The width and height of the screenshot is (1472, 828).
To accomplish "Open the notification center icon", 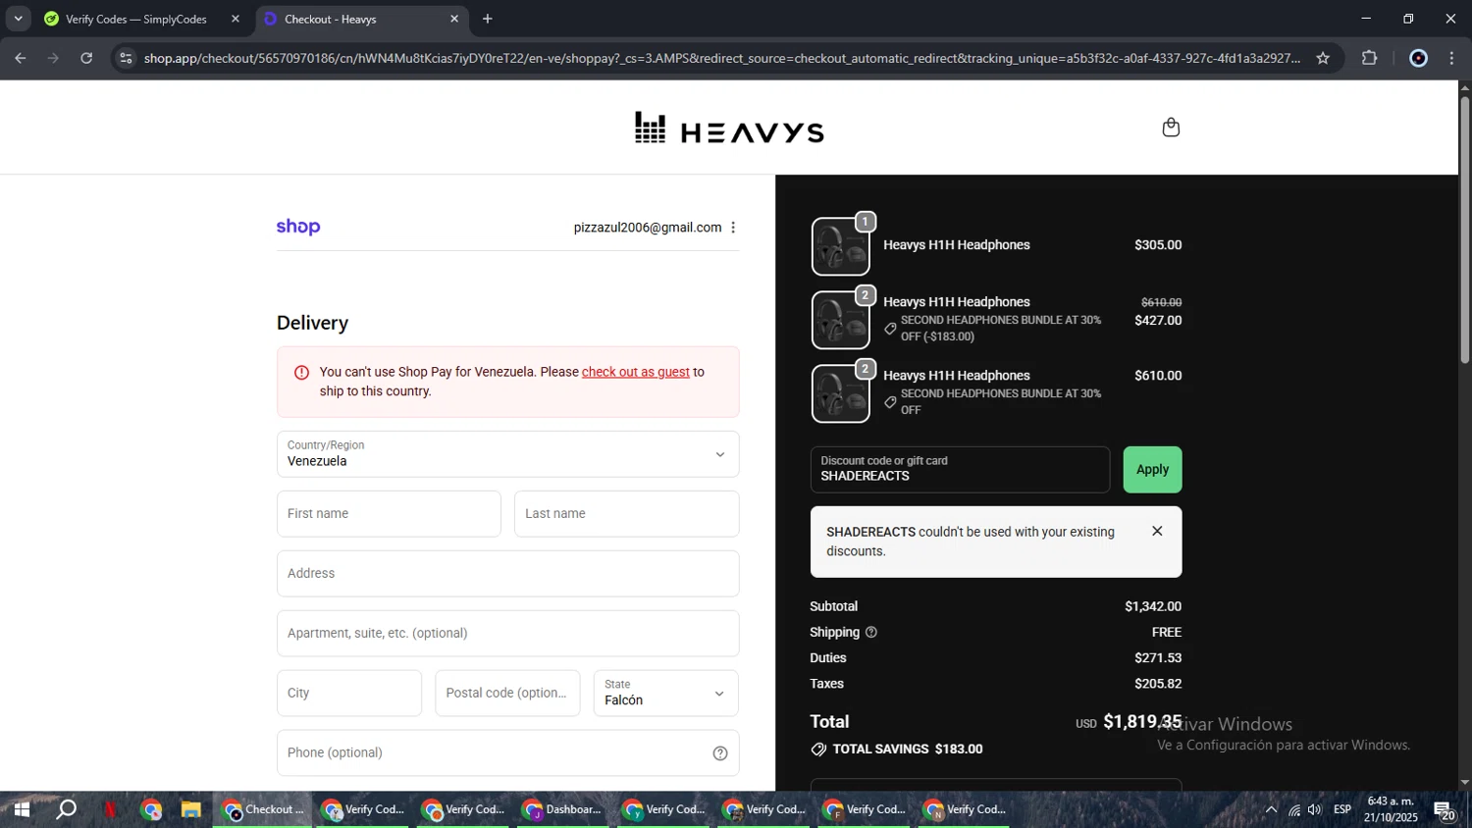I will (1445, 810).
